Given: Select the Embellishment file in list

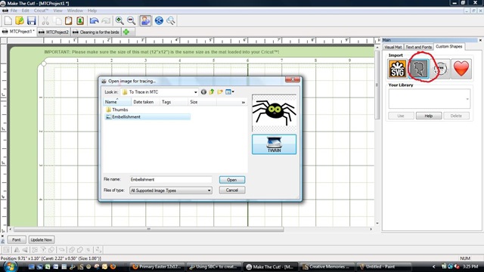Looking at the screenshot, I should coord(147,117).
